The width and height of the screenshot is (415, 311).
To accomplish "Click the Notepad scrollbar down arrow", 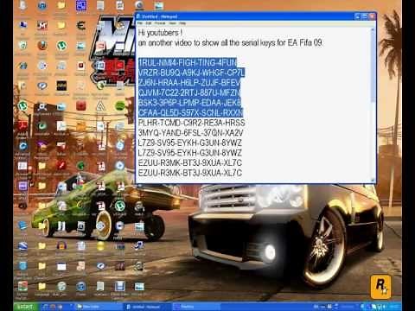I will pyautogui.click(x=373, y=180).
